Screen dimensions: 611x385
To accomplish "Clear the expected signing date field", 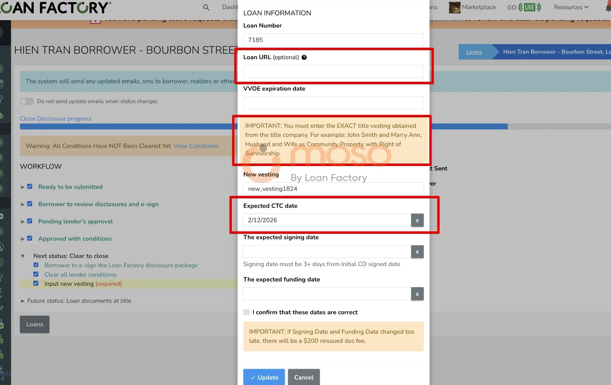I will point(417,252).
